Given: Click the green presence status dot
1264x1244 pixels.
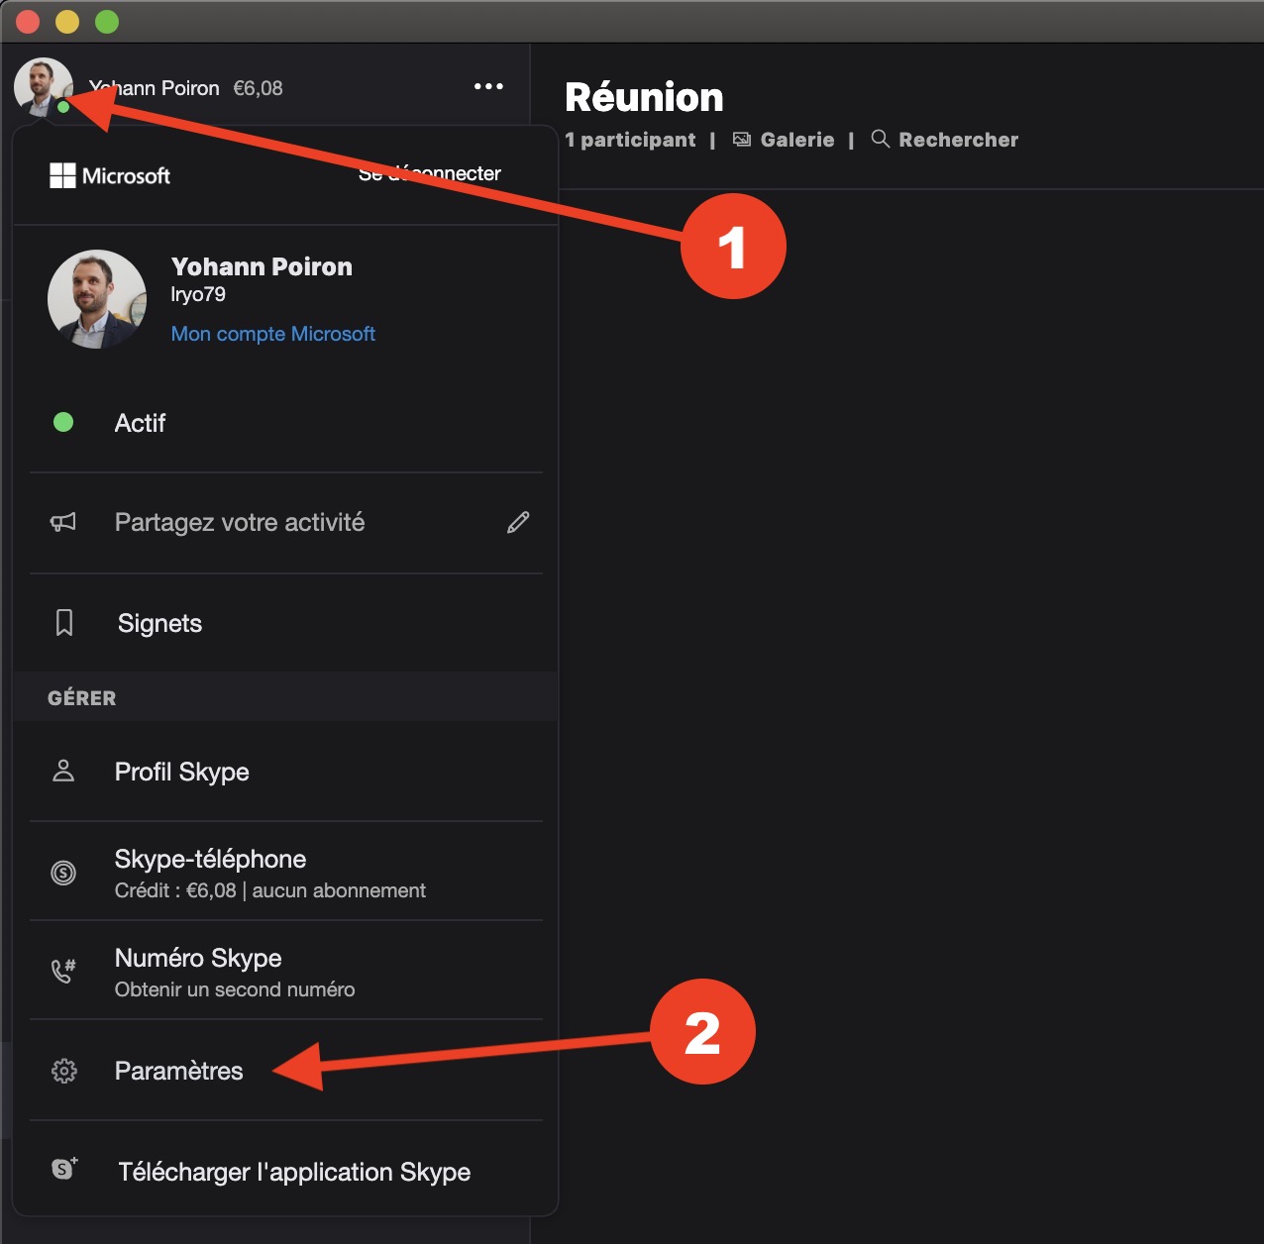Looking at the screenshot, I should 63,423.
